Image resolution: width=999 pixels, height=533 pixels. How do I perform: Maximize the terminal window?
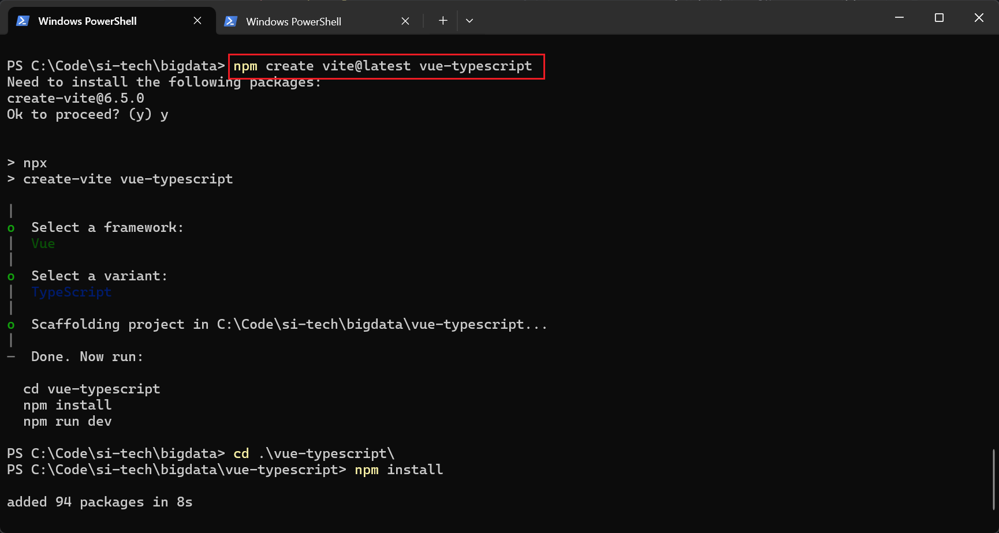[x=939, y=18]
